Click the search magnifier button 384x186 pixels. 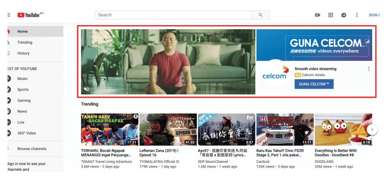(x=261, y=15)
